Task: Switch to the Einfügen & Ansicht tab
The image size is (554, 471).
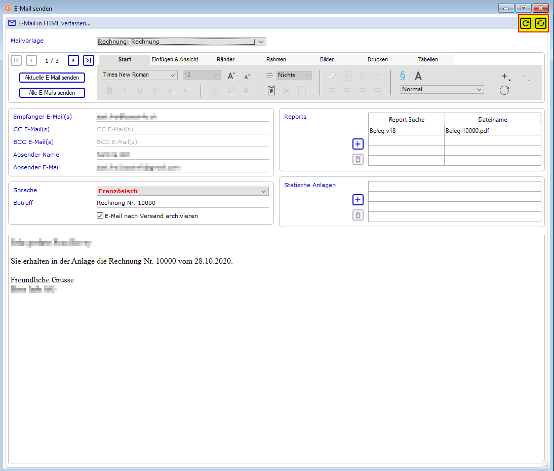Action: (x=175, y=59)
